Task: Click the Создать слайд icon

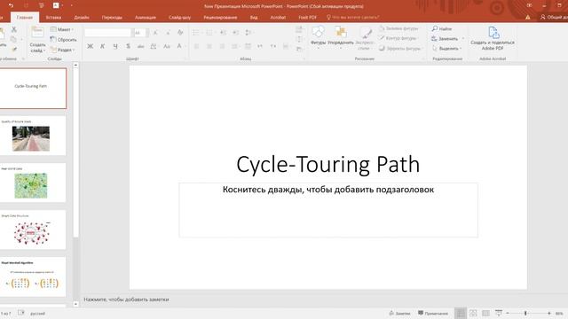Action: click(37, 33)
